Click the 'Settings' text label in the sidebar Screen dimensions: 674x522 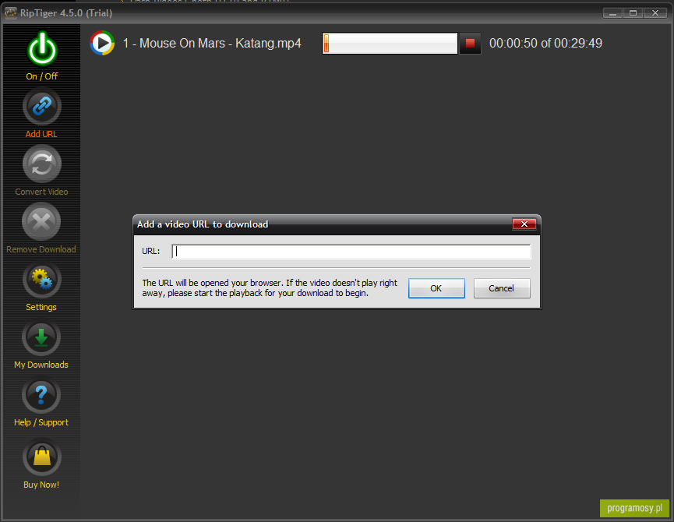tap(41, 307)
